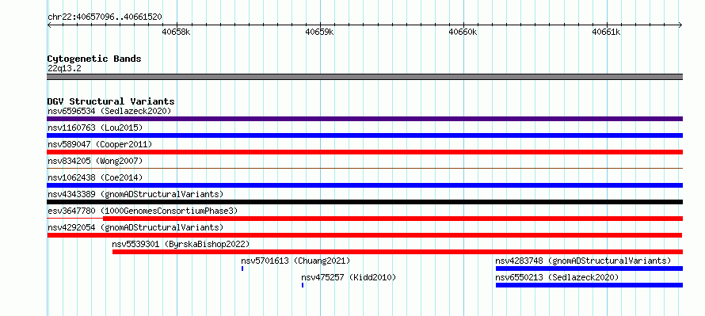Click the blue bar under nsv4283748
The height and width of the screenshot is (316, 705).
tap(589, 268)
